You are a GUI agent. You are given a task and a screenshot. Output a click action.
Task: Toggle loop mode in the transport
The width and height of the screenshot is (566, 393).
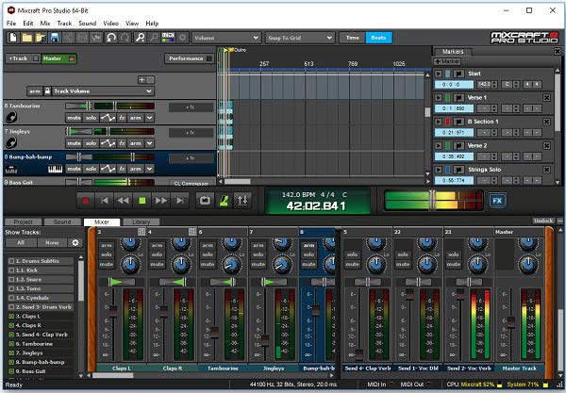(x=205, y=201)
